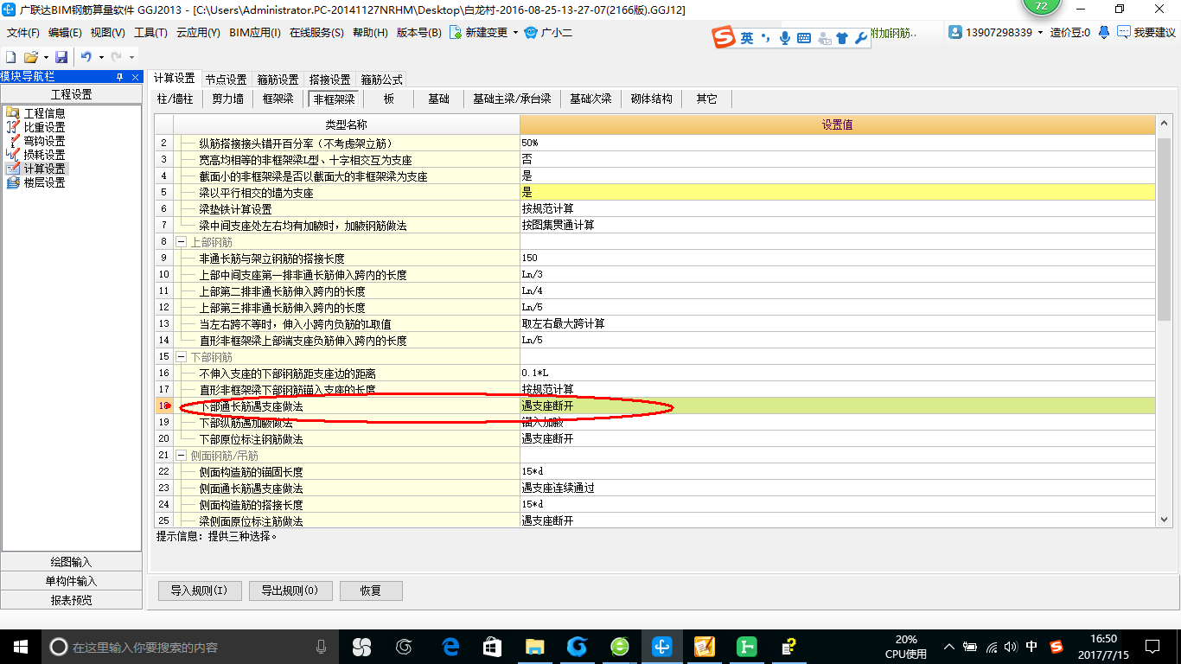The image size is (1181, 664).
Task: Switch Sogou input to 英 mode toggle
Action: pos(746,38)
